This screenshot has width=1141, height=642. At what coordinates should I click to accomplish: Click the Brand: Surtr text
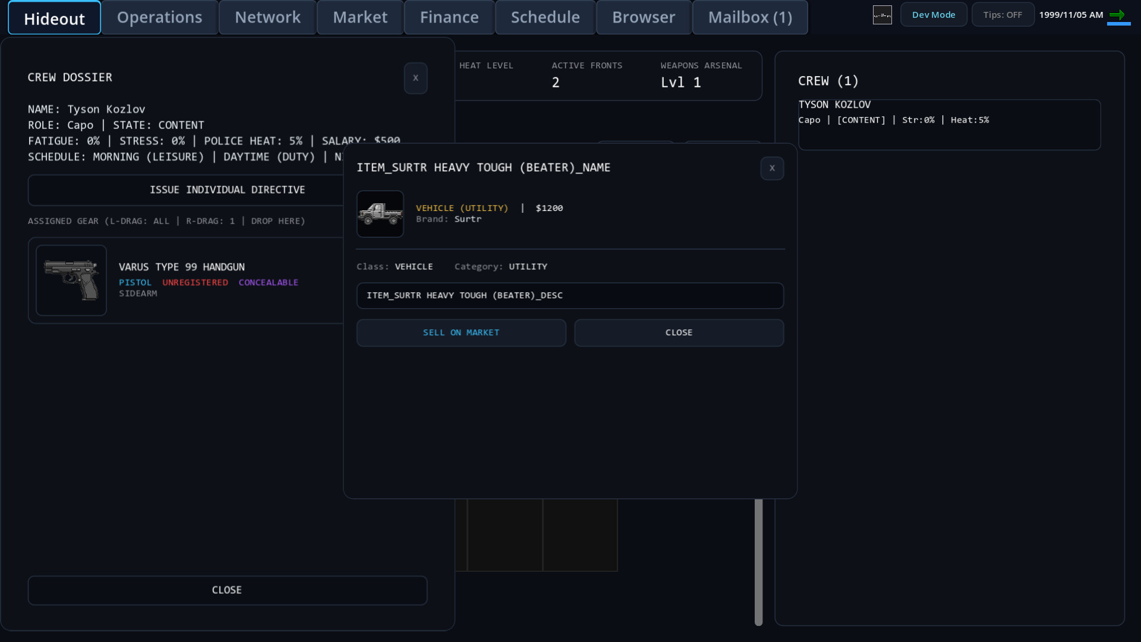pos(449,219)
